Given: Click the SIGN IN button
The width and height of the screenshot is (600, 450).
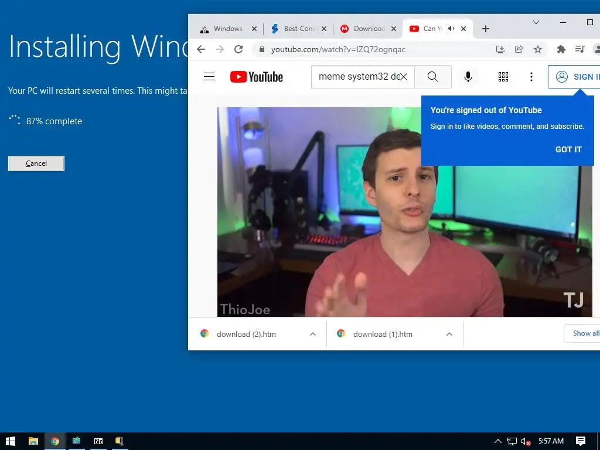Looking at the screenshot, I should tap(574, 77).
